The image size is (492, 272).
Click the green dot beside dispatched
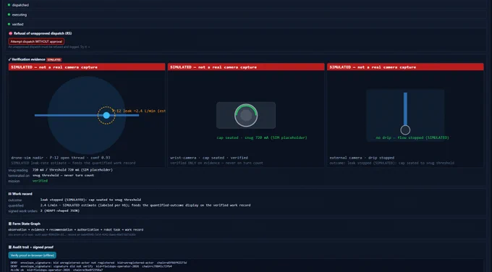9,5
